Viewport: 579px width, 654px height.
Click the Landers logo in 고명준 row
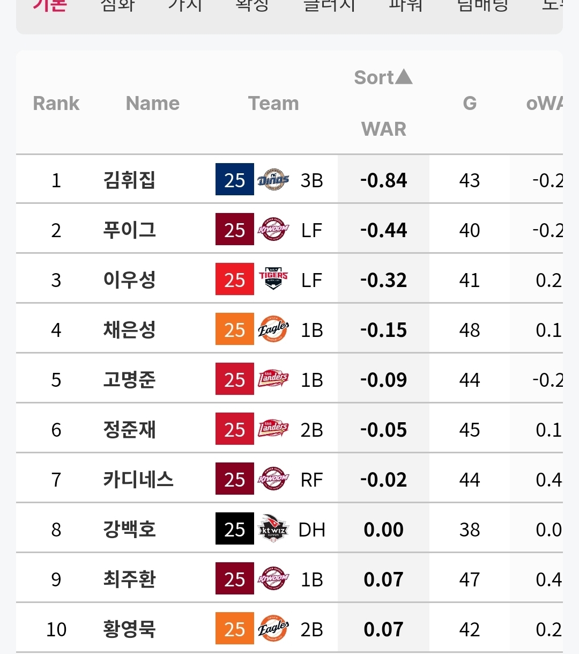(273, 379)
